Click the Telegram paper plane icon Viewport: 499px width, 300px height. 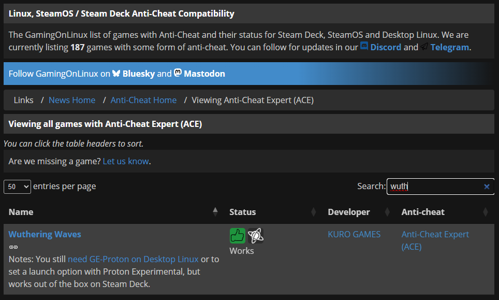pyautogui.click(x=424, y=47)
